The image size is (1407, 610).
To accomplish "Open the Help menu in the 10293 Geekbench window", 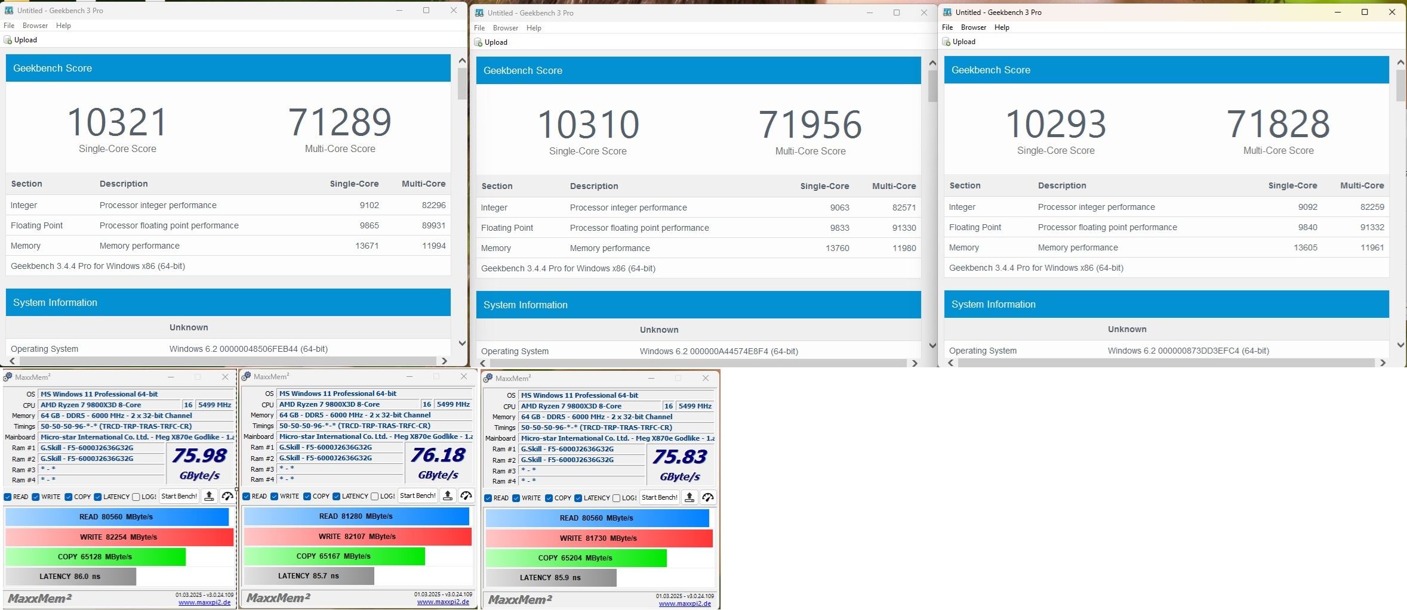I will pyautogui.click(x=1002, y=27).
